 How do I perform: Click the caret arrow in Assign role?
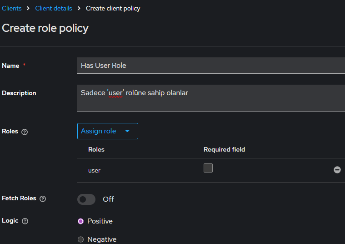127,131
